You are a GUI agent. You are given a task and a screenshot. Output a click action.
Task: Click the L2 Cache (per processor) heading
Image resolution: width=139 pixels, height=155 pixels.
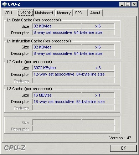pyautogui.click(x=29, y=62)
